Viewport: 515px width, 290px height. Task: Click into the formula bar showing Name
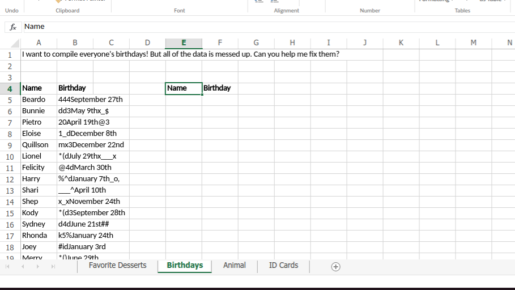[x=269, y=27]
